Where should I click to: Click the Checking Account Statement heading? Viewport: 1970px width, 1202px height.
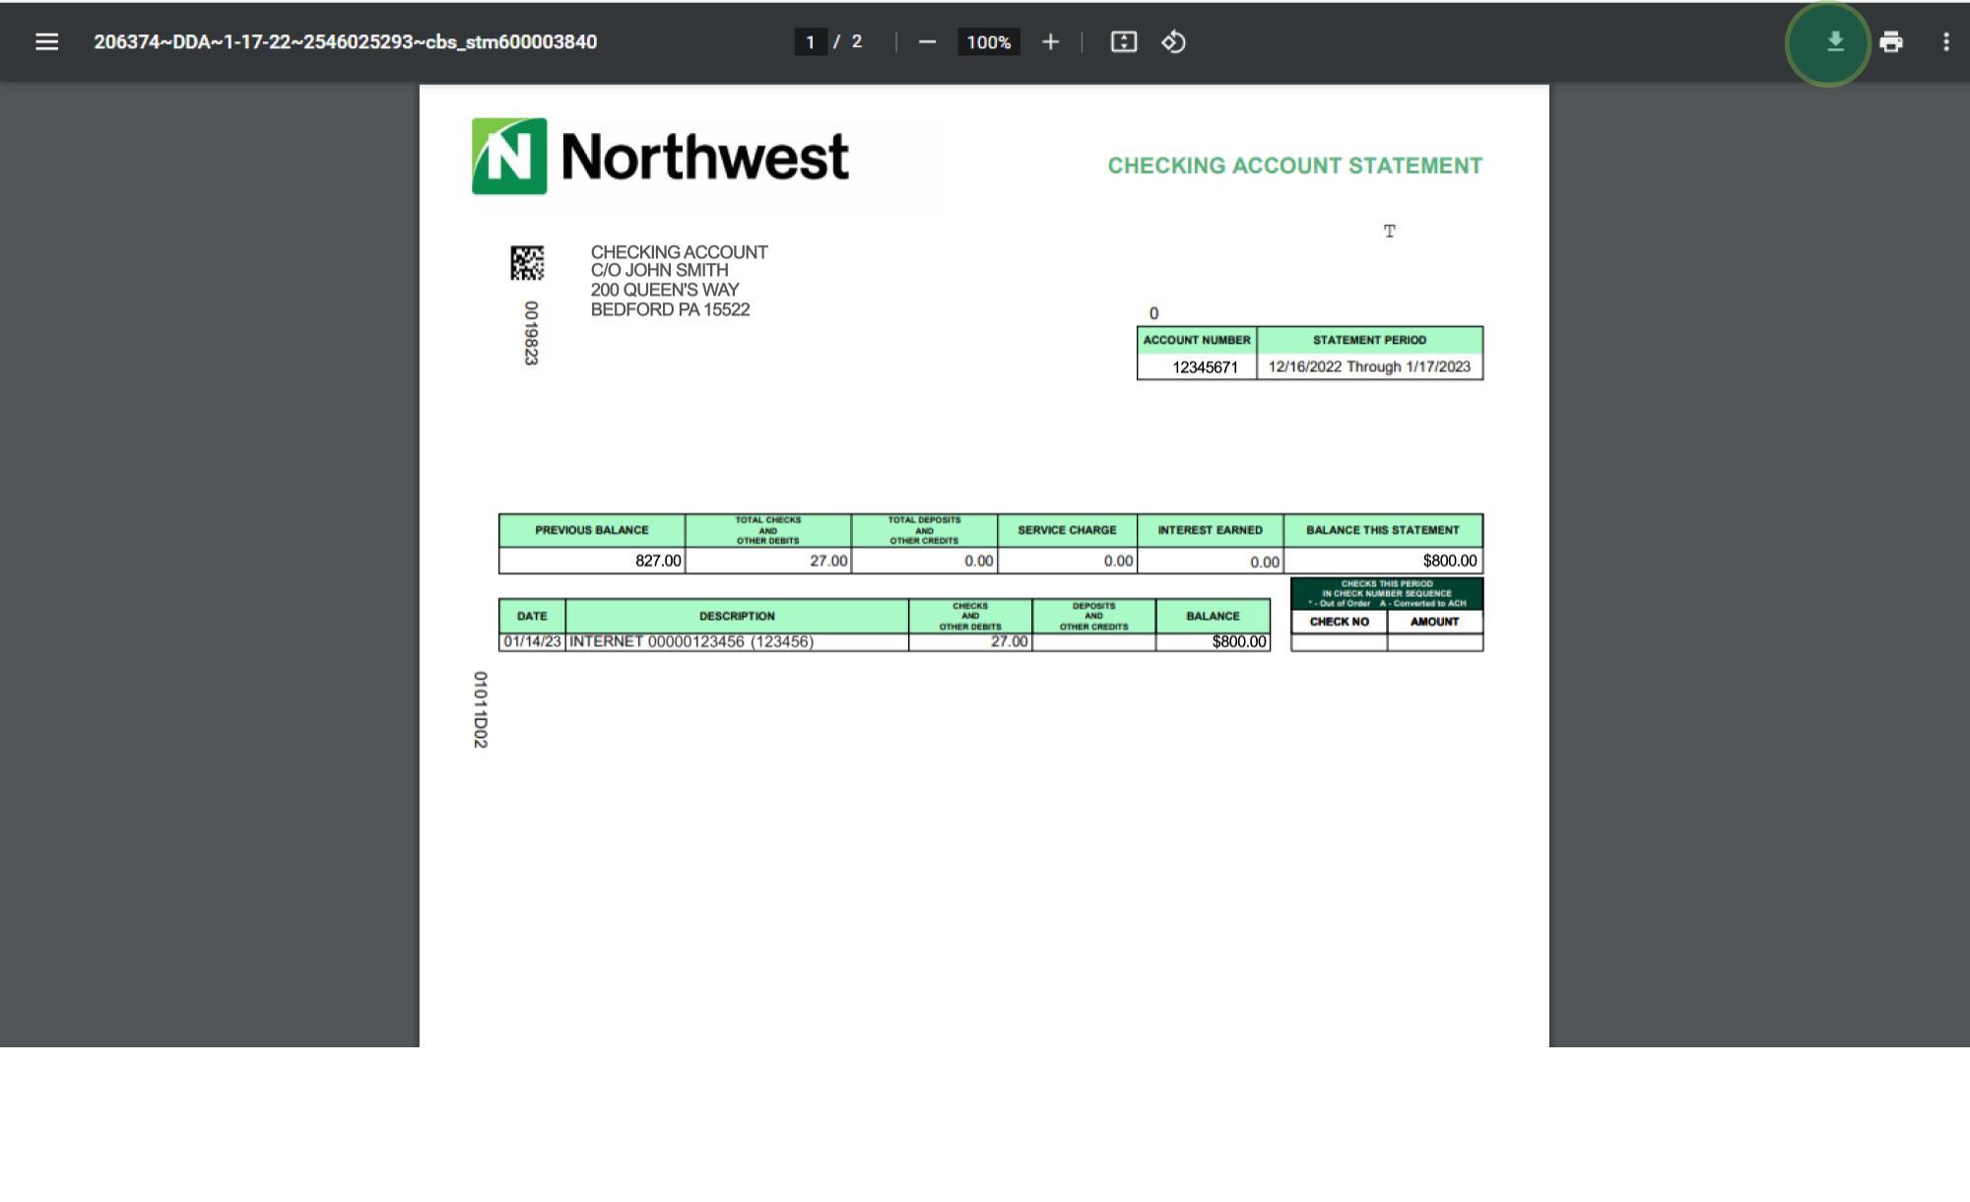tap(1294, 166)
